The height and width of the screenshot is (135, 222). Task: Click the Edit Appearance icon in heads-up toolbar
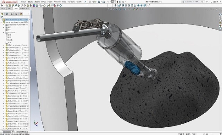[134, 9]
